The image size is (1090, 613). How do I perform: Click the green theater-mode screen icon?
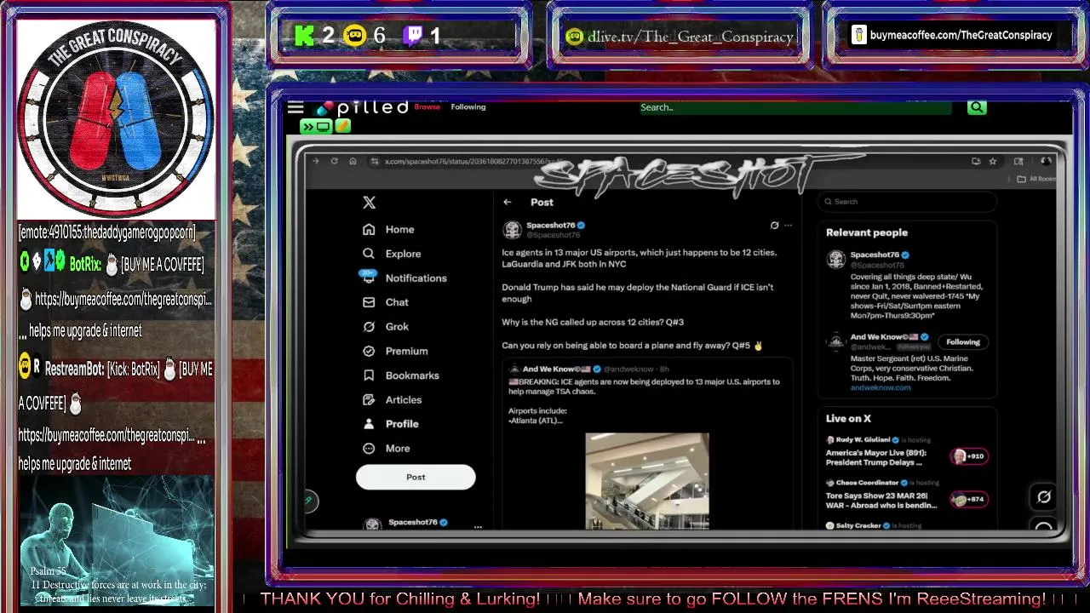point(317,127)
